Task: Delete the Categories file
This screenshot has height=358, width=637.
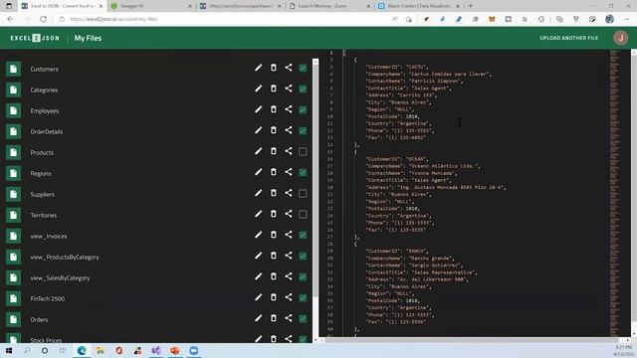Action: [274, 89]
